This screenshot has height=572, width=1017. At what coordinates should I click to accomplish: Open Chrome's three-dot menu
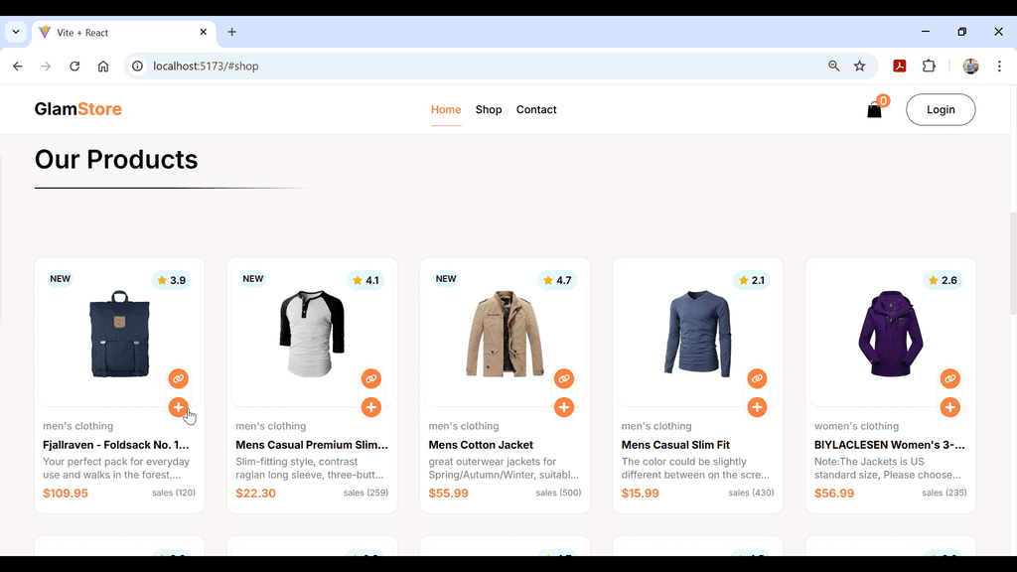coord(999,67)
